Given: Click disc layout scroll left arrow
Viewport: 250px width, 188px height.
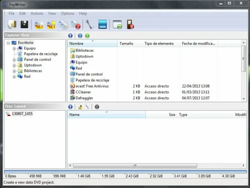Looking at the screenshot, I should [x=70, y=165].
